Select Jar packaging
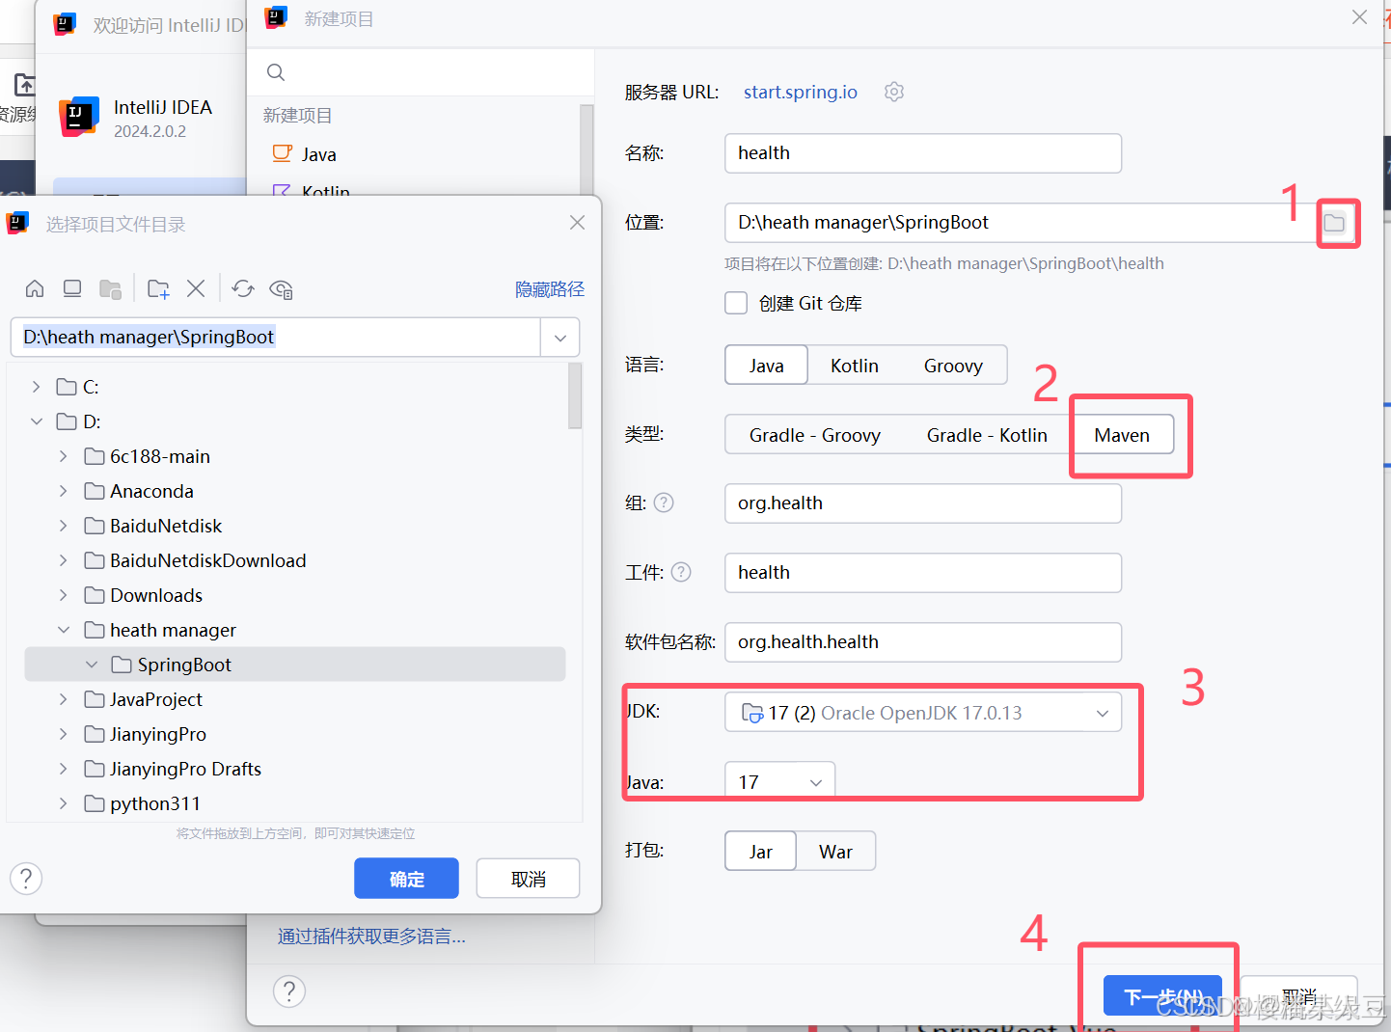The width and height of the screenshot is (1391, 1032). [x=760, y=852]
